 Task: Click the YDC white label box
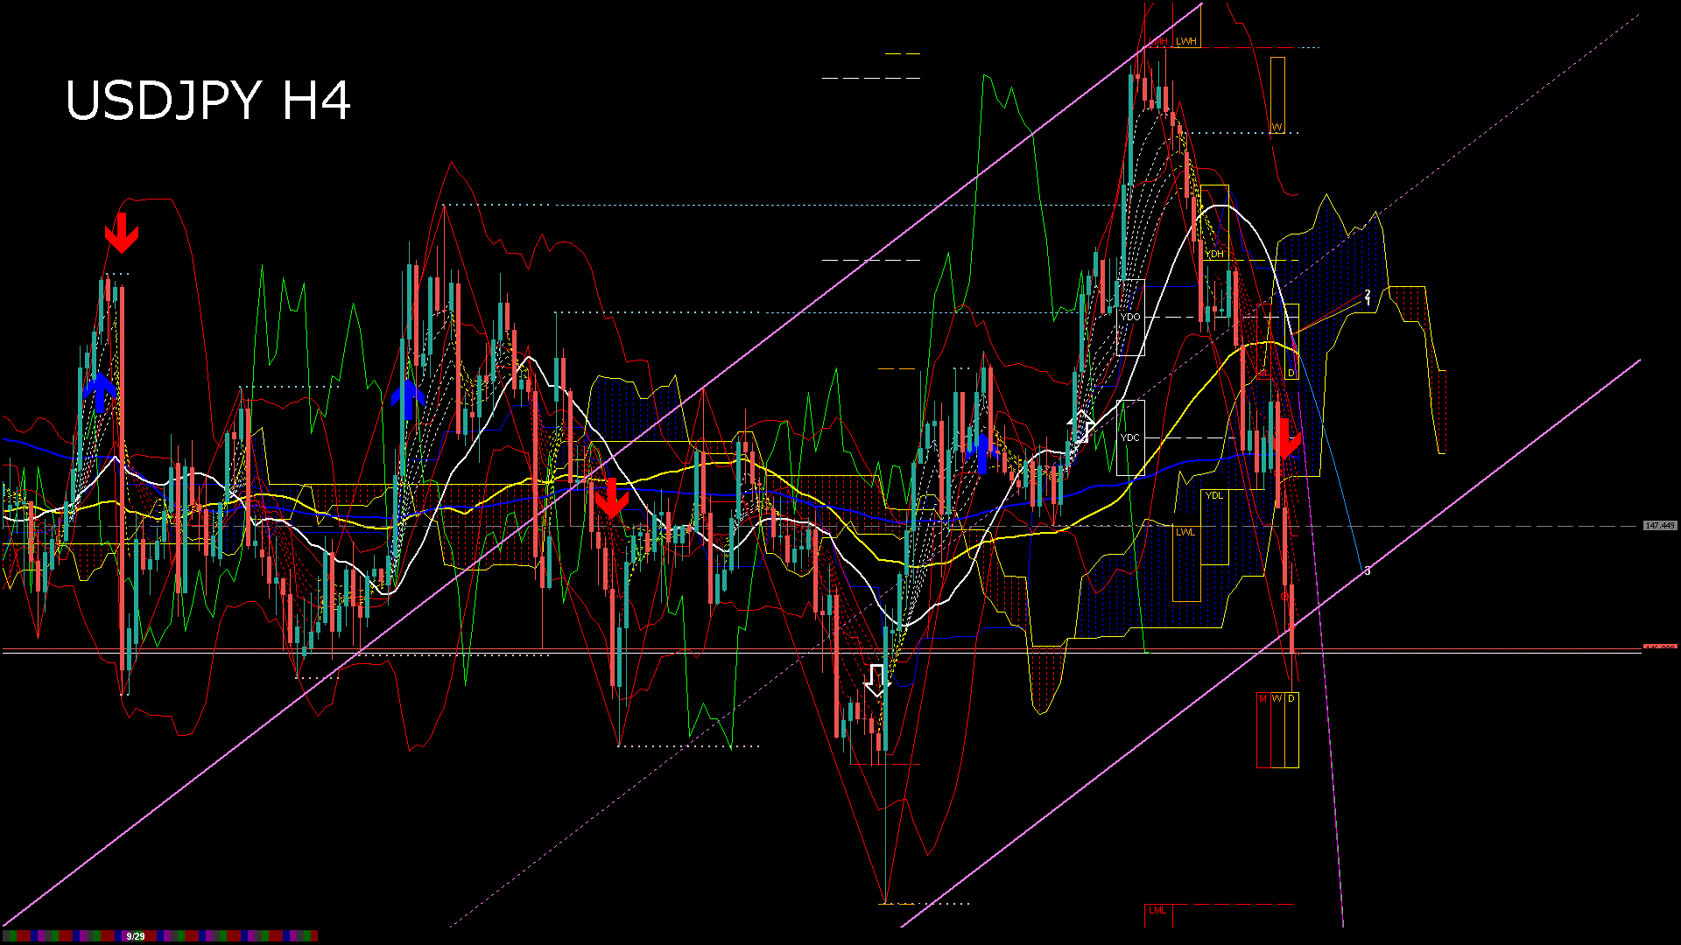1130,437
